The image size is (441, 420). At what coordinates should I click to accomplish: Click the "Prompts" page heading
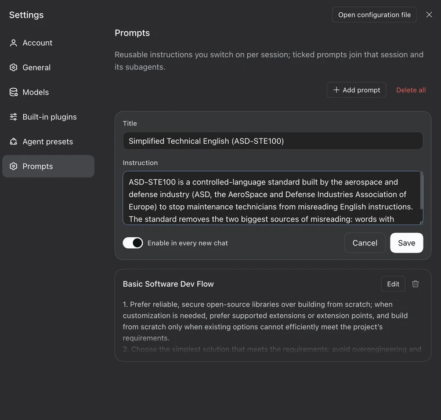[x=132, y=33]
